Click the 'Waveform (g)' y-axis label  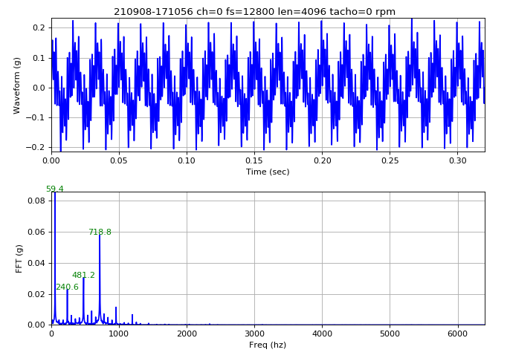click(16, 85)
